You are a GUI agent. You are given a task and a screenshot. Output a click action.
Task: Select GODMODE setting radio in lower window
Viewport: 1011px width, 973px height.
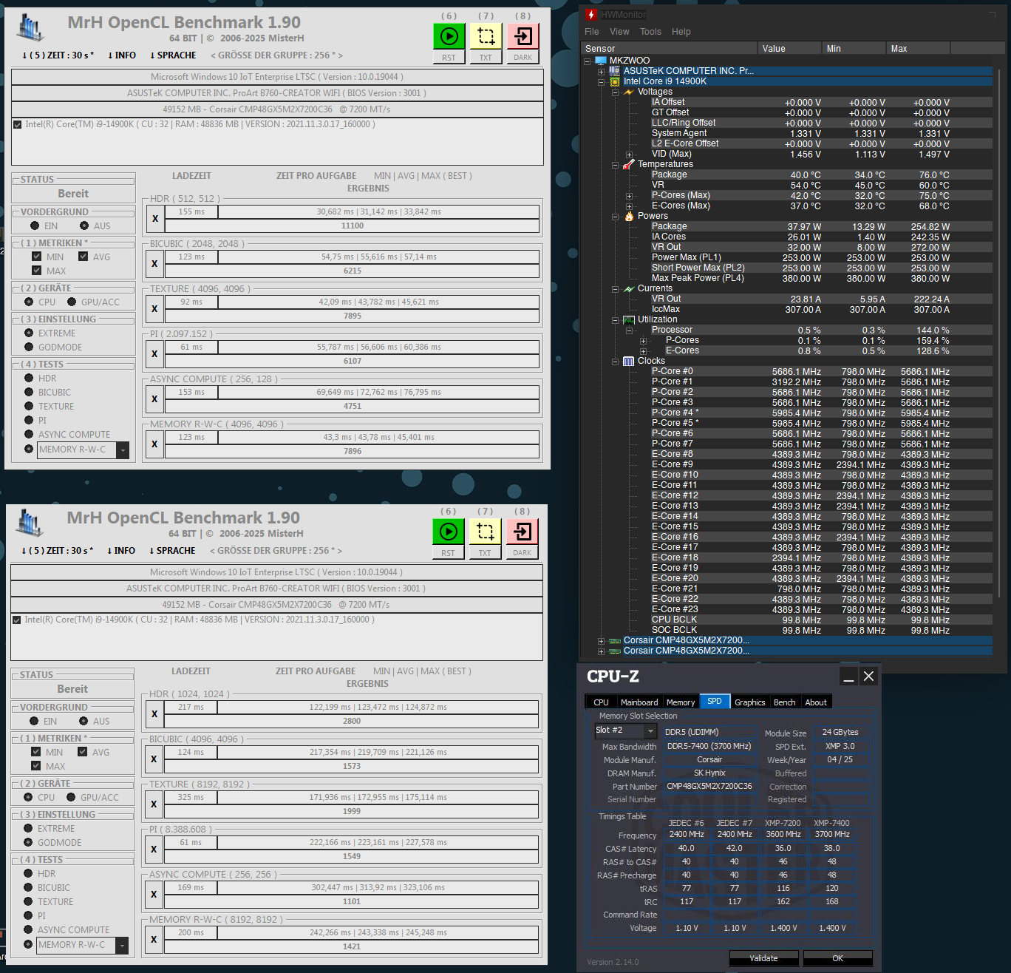pyautogui.click(x=28, y=842)
